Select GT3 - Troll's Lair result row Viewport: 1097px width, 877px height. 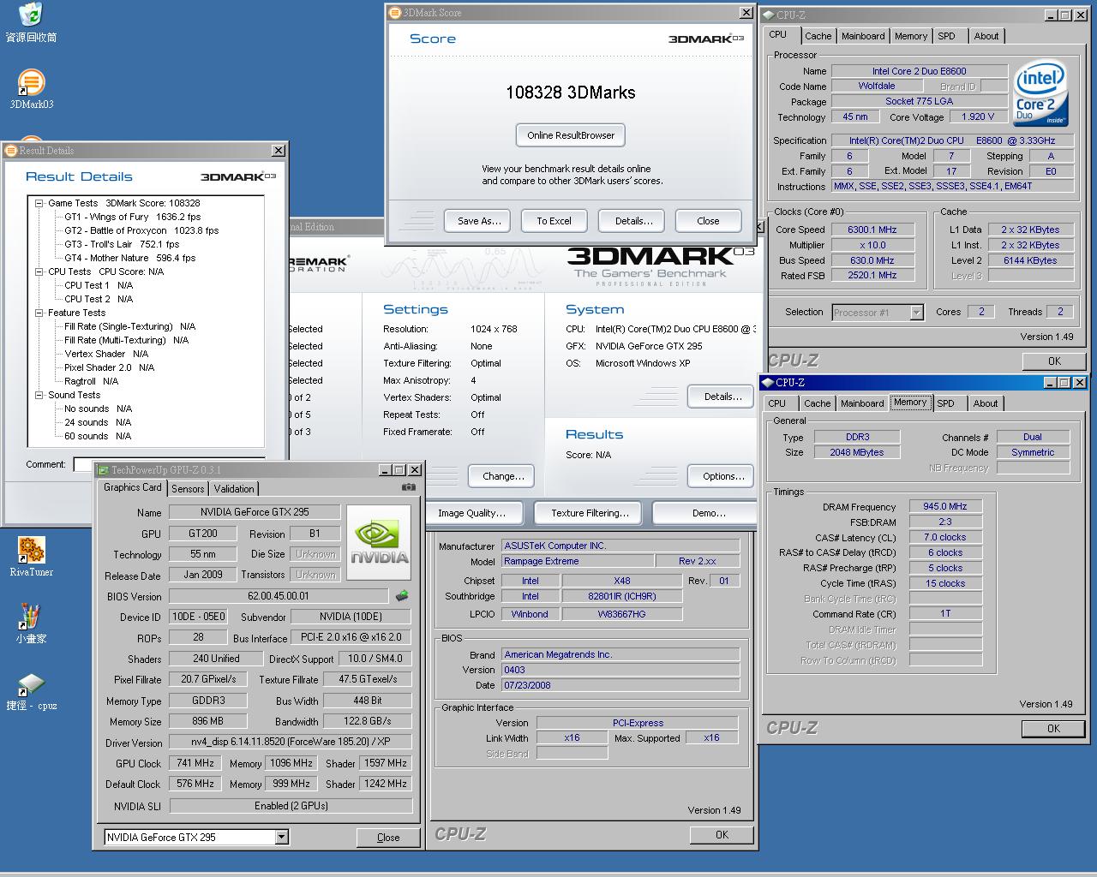point(122,244)
